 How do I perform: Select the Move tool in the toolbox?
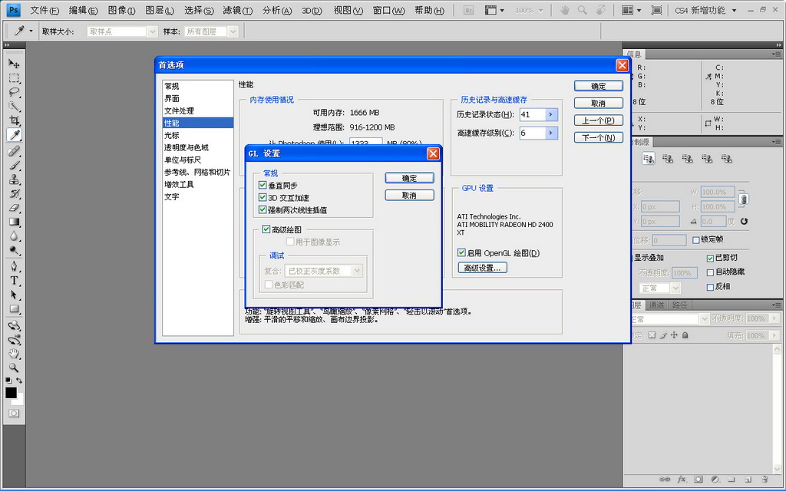pos(14,64)
